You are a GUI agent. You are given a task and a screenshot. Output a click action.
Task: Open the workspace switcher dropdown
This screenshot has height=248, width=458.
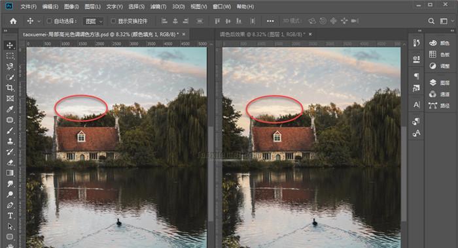(x=447, y=21)
